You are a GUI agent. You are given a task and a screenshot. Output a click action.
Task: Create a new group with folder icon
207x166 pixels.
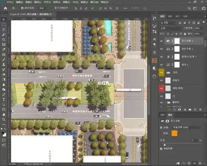point(189,109)
